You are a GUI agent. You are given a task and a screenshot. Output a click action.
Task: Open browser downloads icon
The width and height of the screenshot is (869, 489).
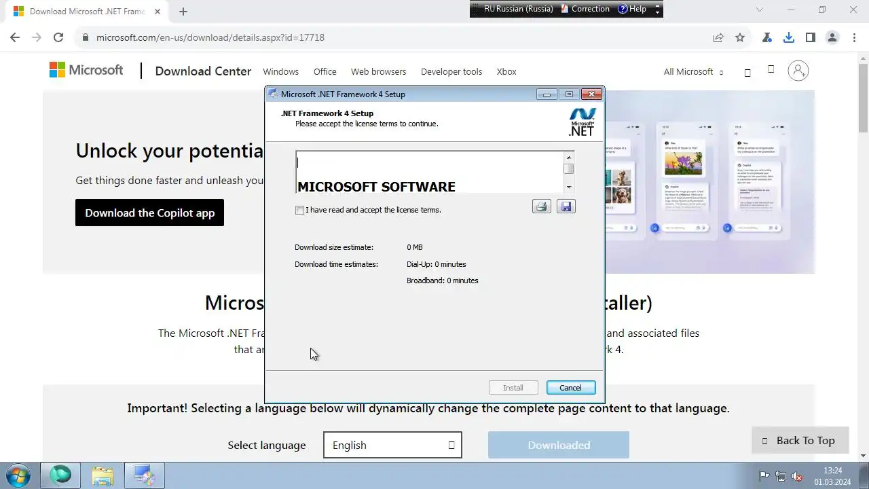[x=789, y=37]
